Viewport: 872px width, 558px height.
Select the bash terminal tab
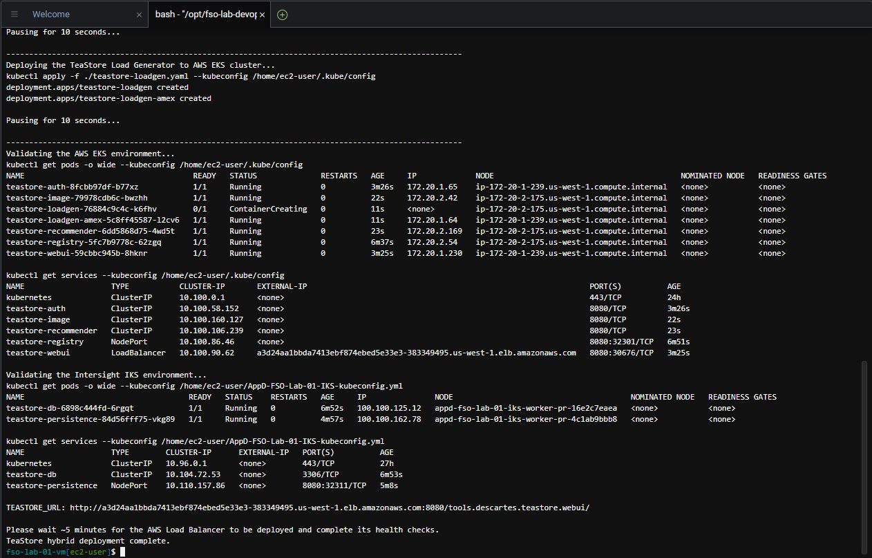pos(205,15)
